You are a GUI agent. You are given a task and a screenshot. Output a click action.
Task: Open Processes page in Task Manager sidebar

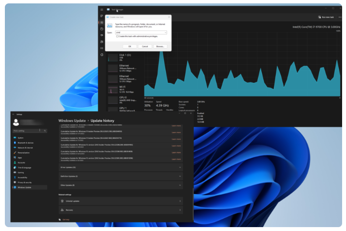pyautogui.click(x=102, y=16)
